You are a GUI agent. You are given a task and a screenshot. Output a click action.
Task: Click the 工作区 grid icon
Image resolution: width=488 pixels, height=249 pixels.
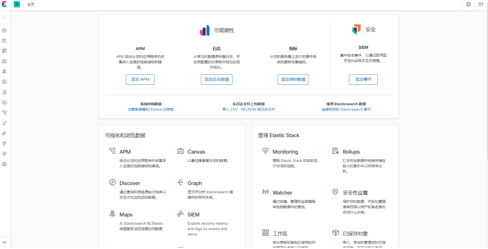[x=265, y=232]
